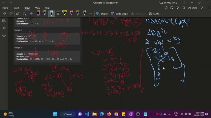Open Visual Studio Code from taskbar

point(87,114)
